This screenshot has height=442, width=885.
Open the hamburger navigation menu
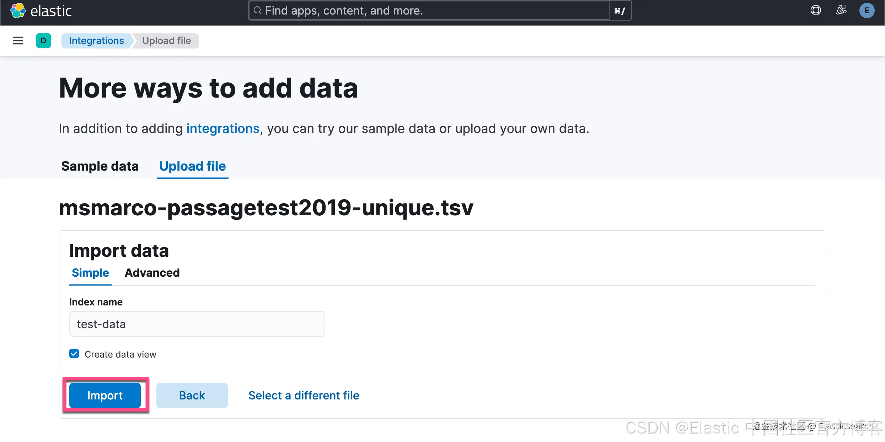click(x=18, y=41)
